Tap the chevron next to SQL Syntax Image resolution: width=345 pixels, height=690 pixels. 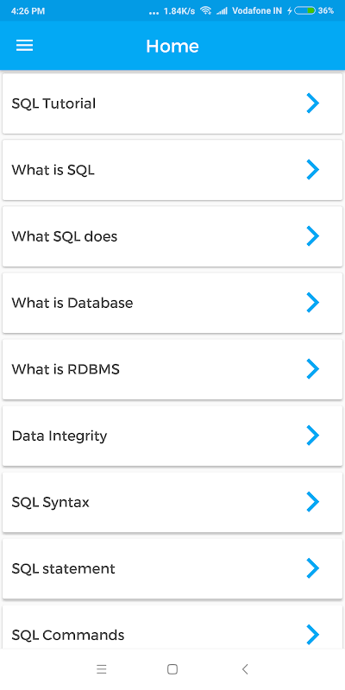pyautogui.click(x=312, y=502)
